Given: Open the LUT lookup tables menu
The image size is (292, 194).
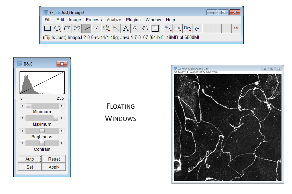Looking at the screenshot, I should point(178,28).
